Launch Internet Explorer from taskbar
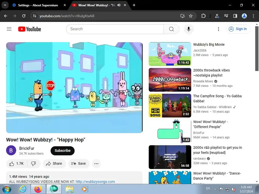This screenshot has height=194, width=259. (23, 189)
